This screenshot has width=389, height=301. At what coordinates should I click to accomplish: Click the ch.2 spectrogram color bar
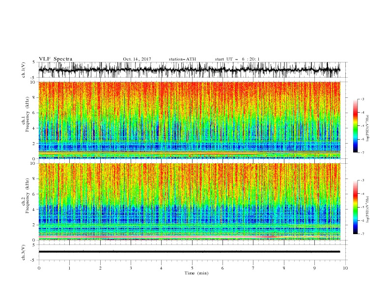(x=355, y=207)
